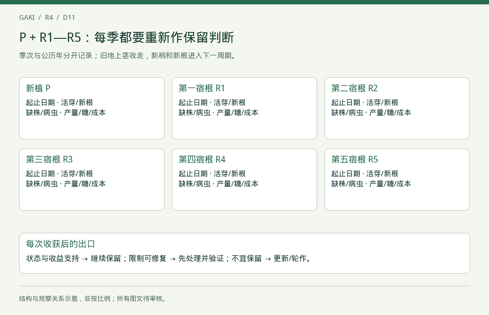Click the D11 breadcrumb item
489x315 pixels.
69,17
